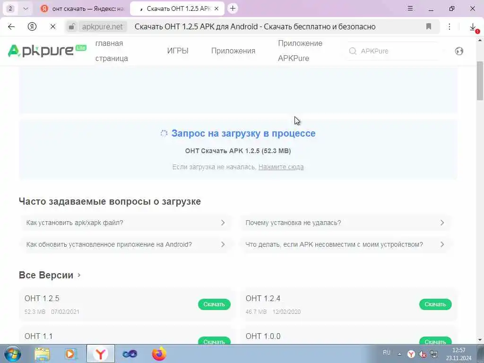
Task: Download ОНТ 1.1 with Скачать button
Action: tap(214, 341)
